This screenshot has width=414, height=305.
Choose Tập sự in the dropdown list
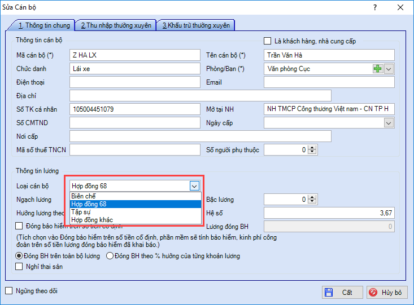(81, 212)
